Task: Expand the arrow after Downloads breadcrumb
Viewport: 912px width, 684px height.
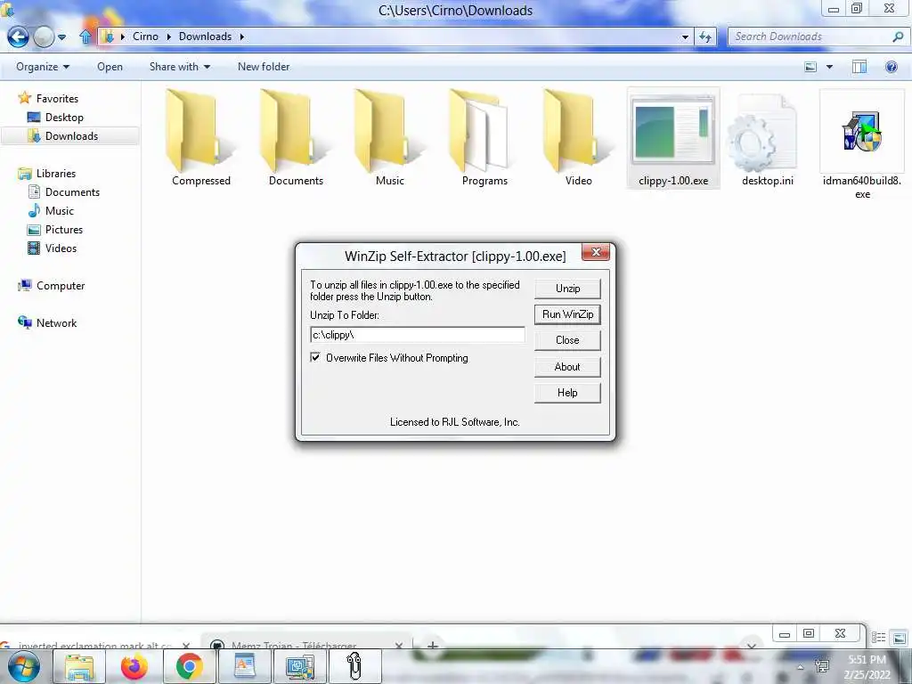Action: [x=242, y=37]
